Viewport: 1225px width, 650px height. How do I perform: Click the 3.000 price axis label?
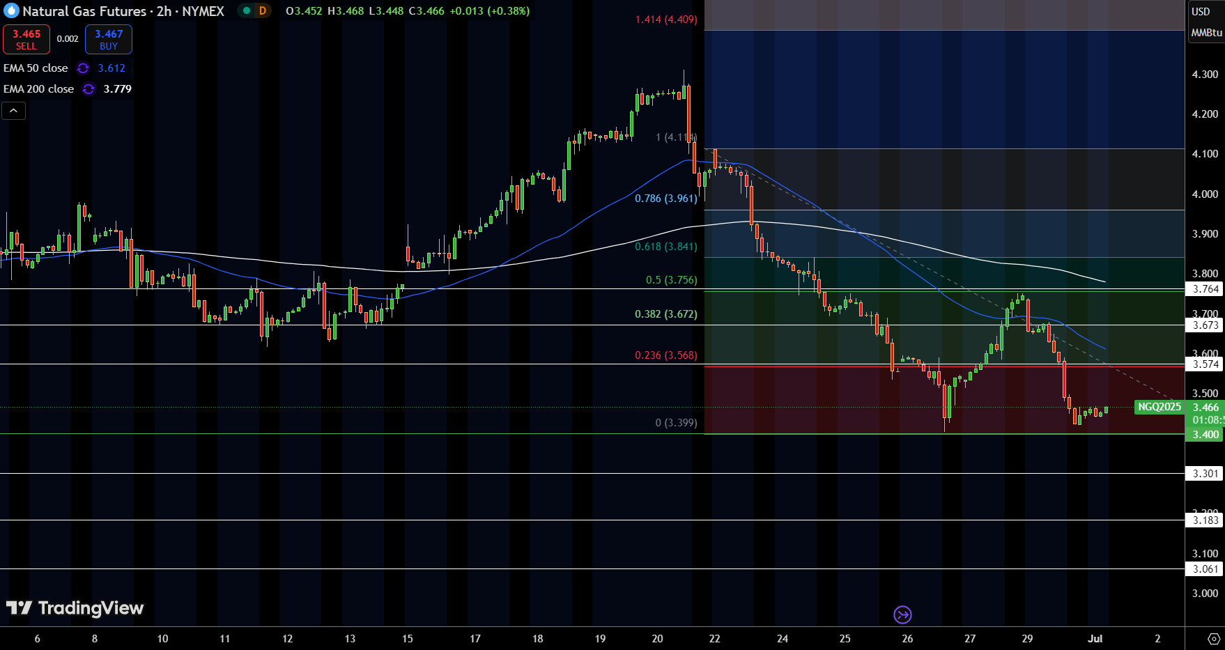click(1205, 594)
